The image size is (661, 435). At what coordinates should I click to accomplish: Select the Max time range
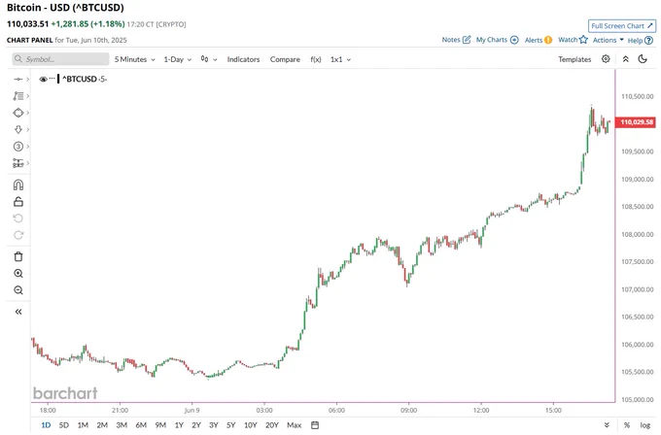coord(295,425)
